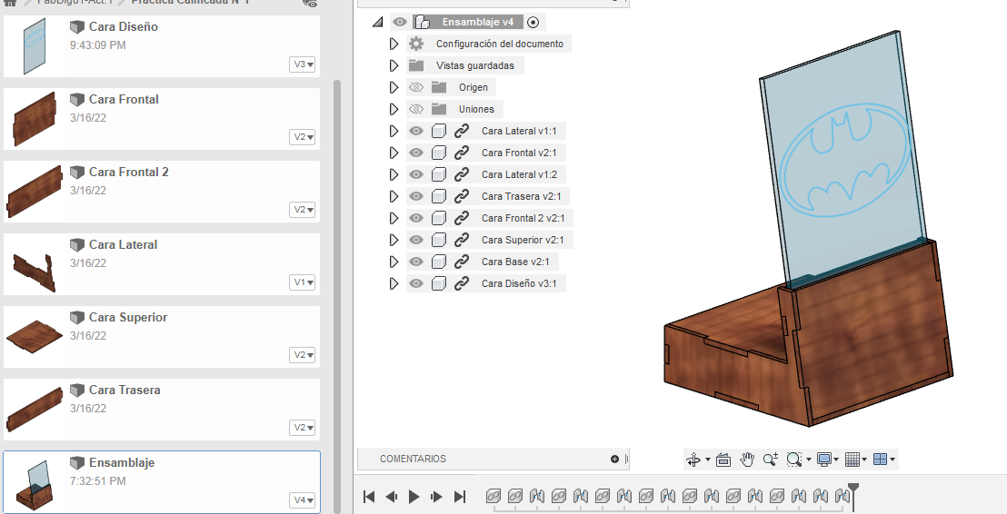Expand the Cara Base v2:1 node
1007x514 pixels.
pos(394,262)
